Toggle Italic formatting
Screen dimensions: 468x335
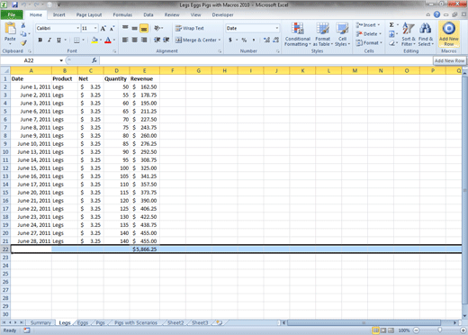click(49, 40)
